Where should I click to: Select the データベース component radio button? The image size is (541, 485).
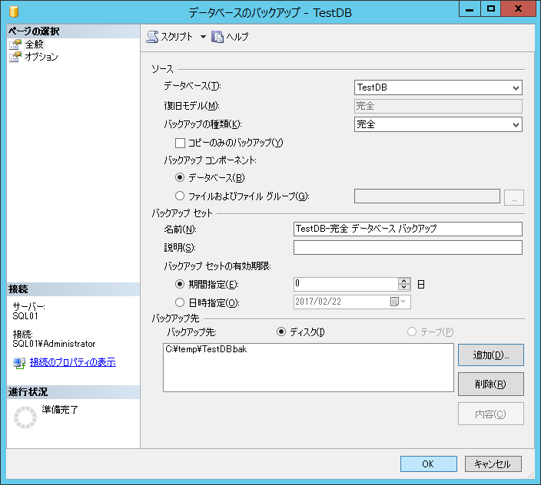pyautogui.click(x=181, y=178)
